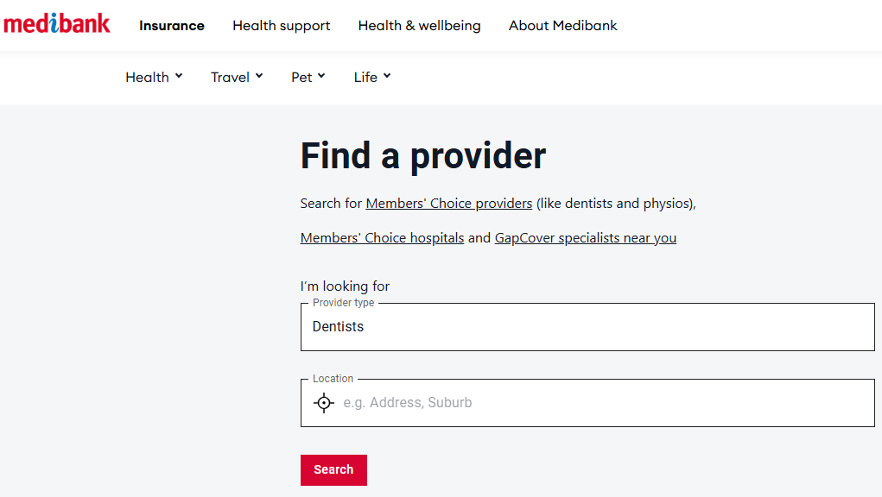882x497 pixels.
Task: Click the Find a provider heading
Action: 422,156
